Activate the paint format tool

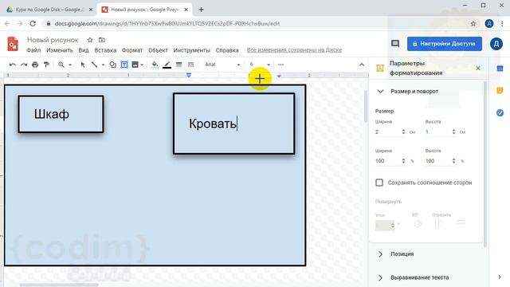coord(46,65)
